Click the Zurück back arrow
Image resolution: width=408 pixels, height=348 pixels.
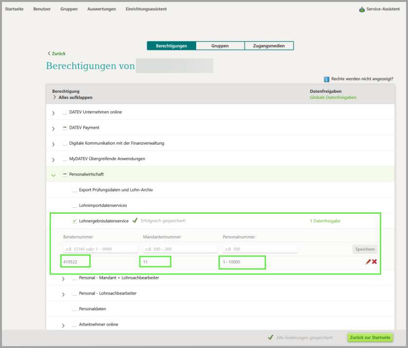[49, 54]
